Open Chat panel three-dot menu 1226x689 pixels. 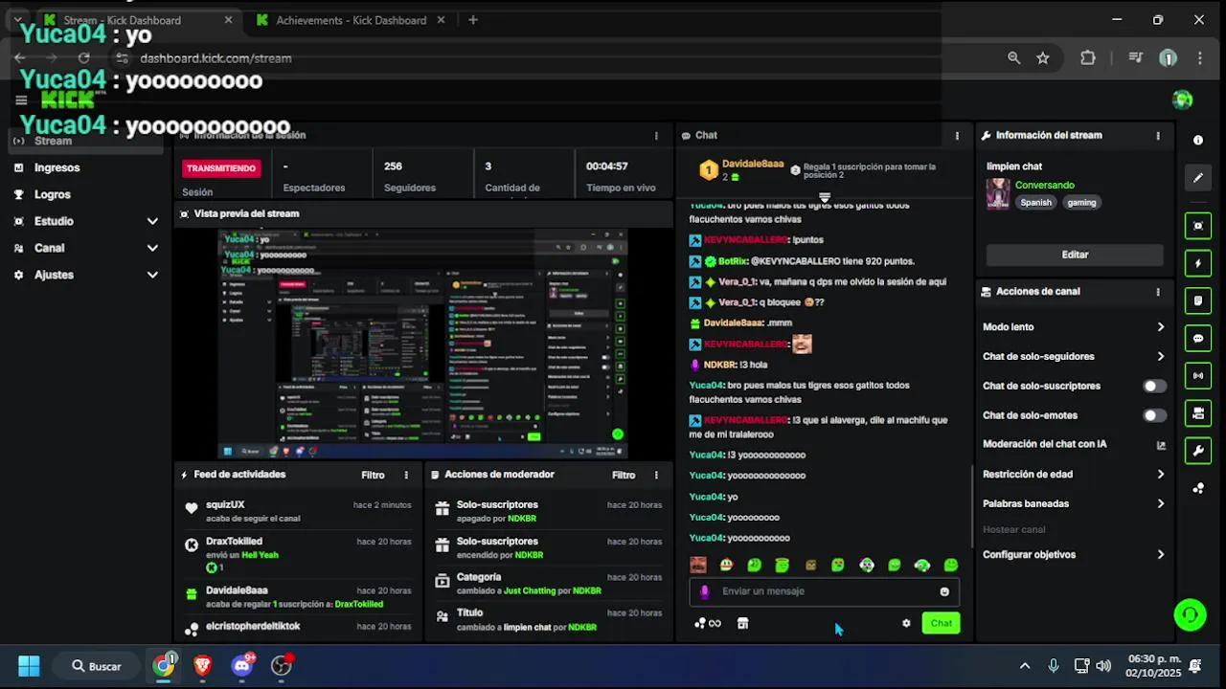tap(957, 136)
